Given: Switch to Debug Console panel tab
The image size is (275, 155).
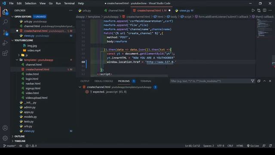Looking at the screenshot, I should click(104, 81).
